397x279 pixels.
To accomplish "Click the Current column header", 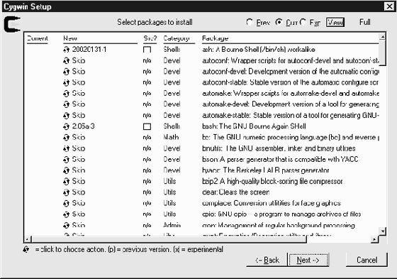I will click(x=38, y=38).
